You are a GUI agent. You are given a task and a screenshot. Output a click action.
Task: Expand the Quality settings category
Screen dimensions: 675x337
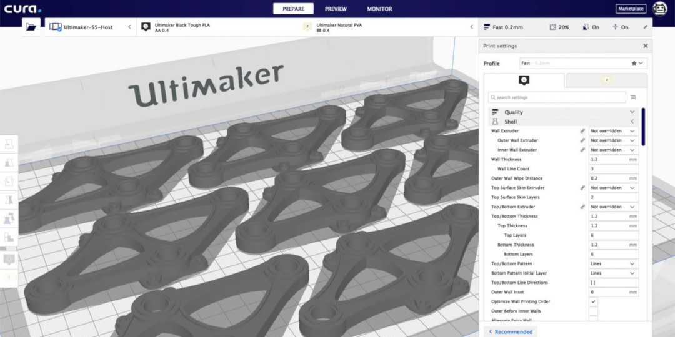click(564, 112)
